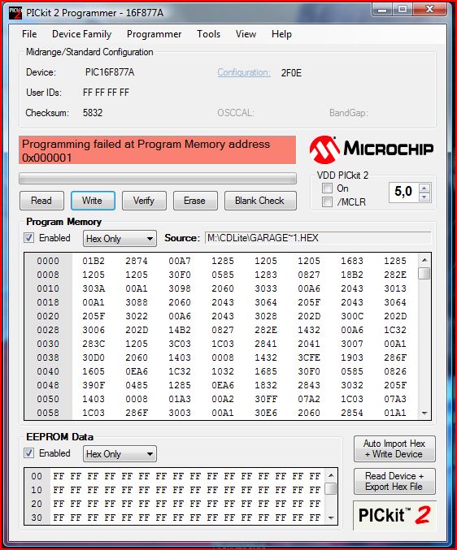Click EEPROM Data scrollbar thumb
This screenshot has height=550, width=457.
pos(331,488)
